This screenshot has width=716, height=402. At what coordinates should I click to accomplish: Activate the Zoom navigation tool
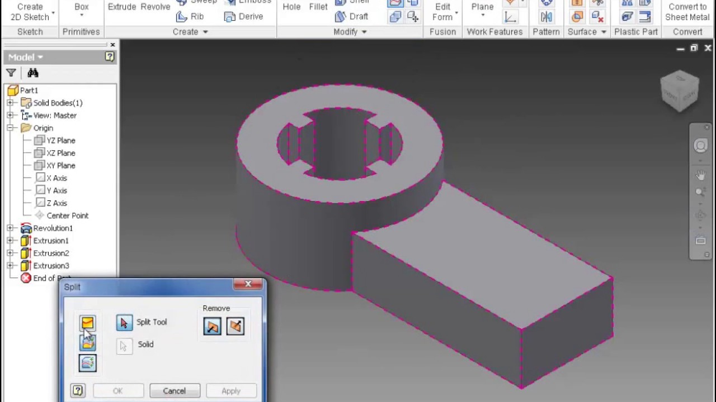(x=701, y=193)
